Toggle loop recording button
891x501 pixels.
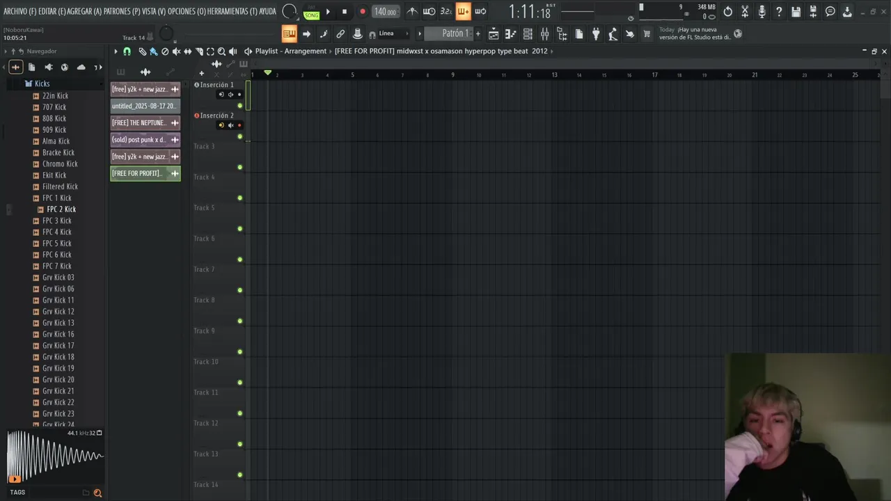pos(480,12)
